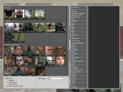123x92 pixels.
Task: Click NPC list scroll-down arrow
Action: point(68,75)
